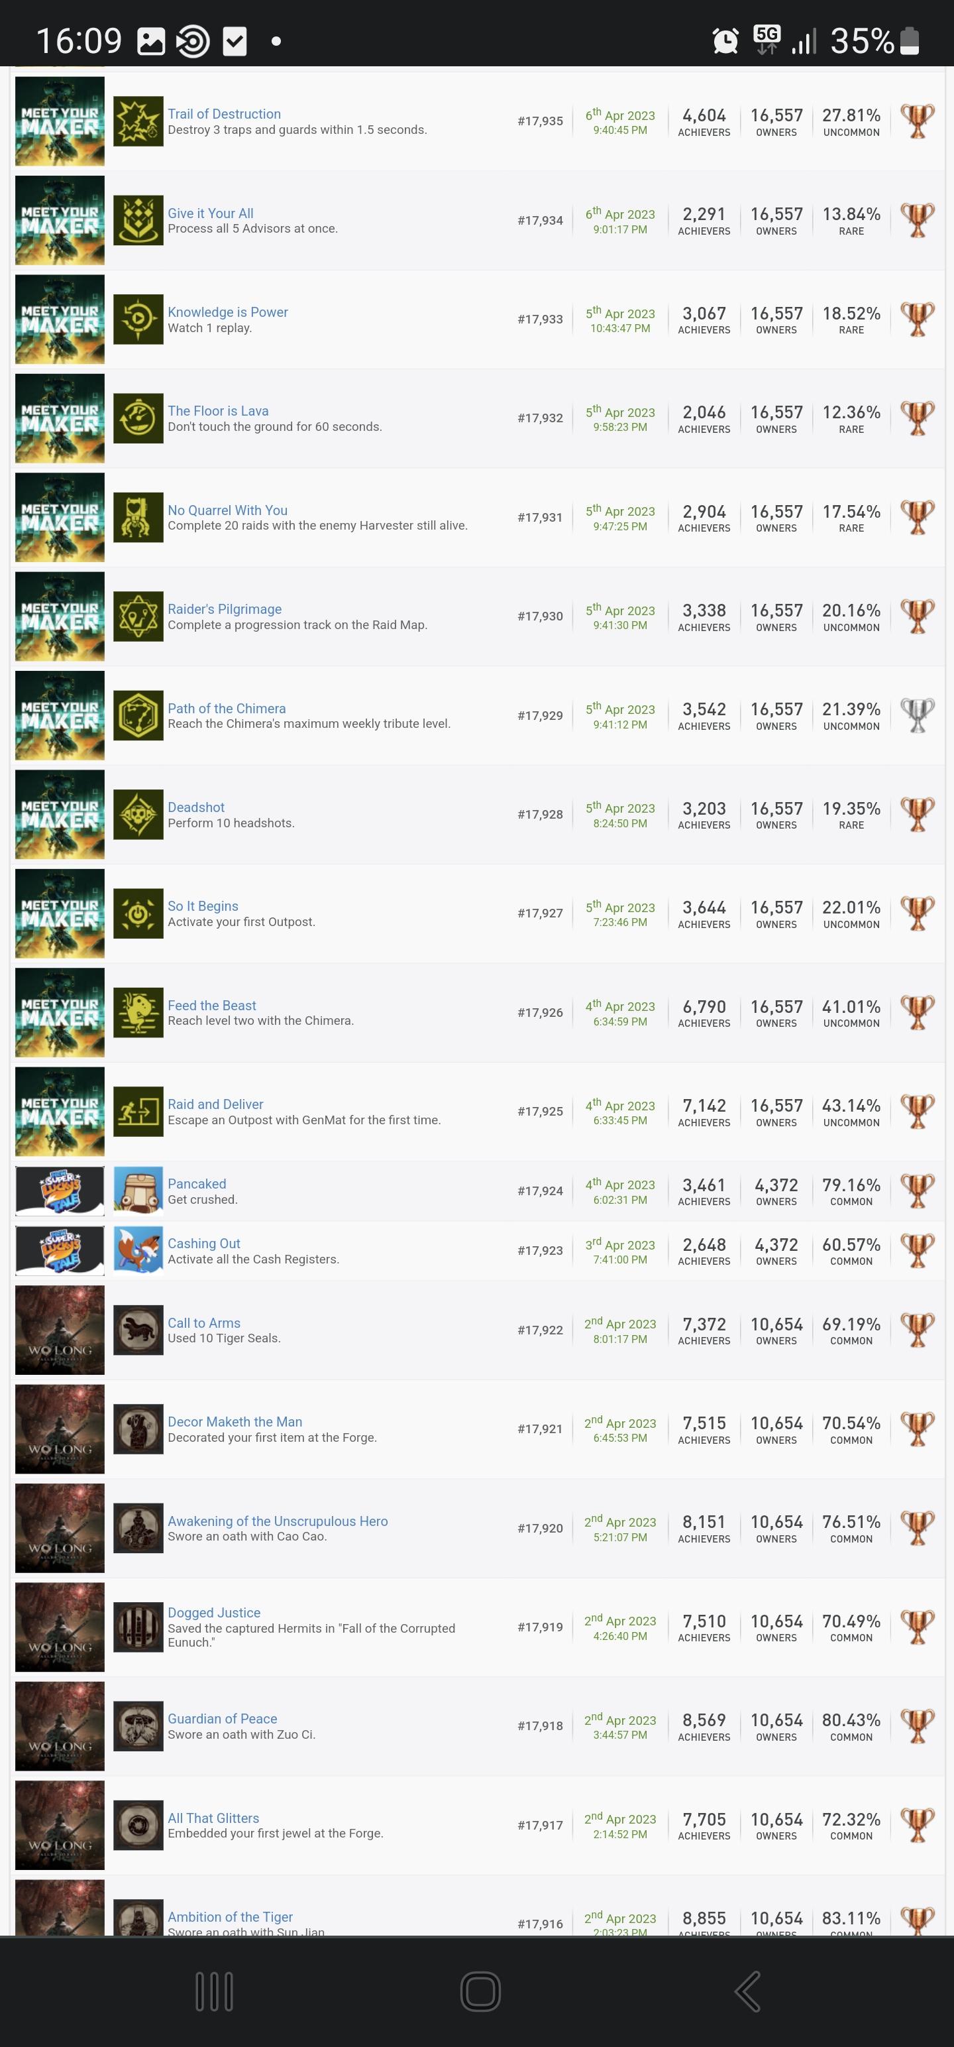Open the Raider's Pilgrimage trophy link
The width and height of the screenshot is (954, 2047).
click(x=224, y=609)
